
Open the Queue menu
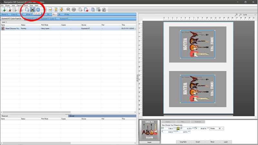[7, 5]
